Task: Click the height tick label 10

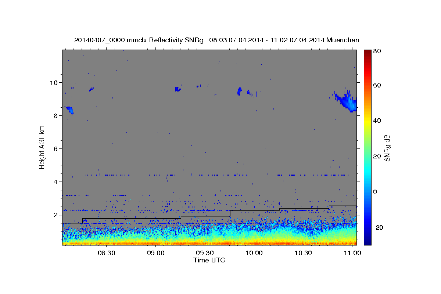Action: pyautogui.click(x=54, y=82)
